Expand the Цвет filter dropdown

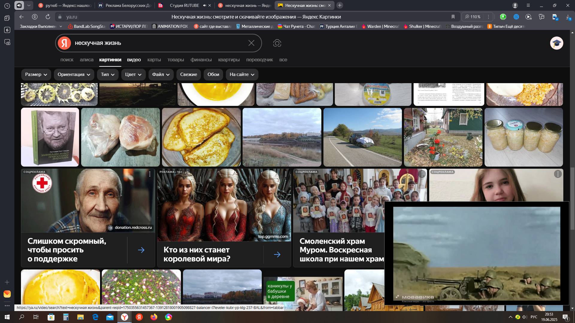(x=133, y=74)
